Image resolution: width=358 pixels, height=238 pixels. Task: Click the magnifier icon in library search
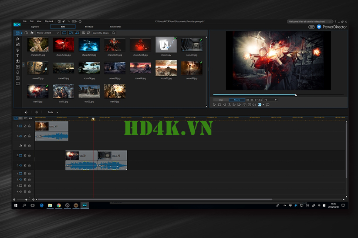(114, 33)
